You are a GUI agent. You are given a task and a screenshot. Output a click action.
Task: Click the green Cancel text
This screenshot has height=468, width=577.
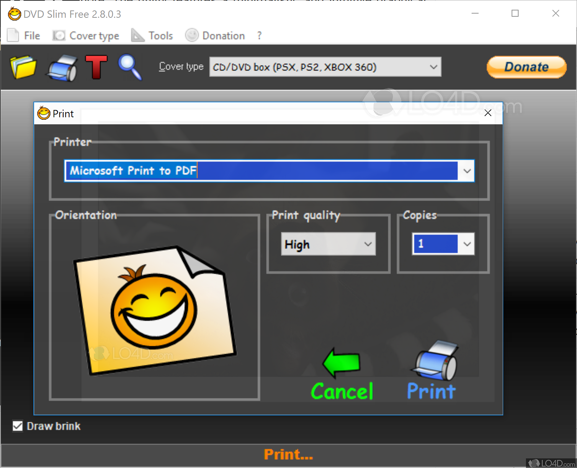coord(342,391)
